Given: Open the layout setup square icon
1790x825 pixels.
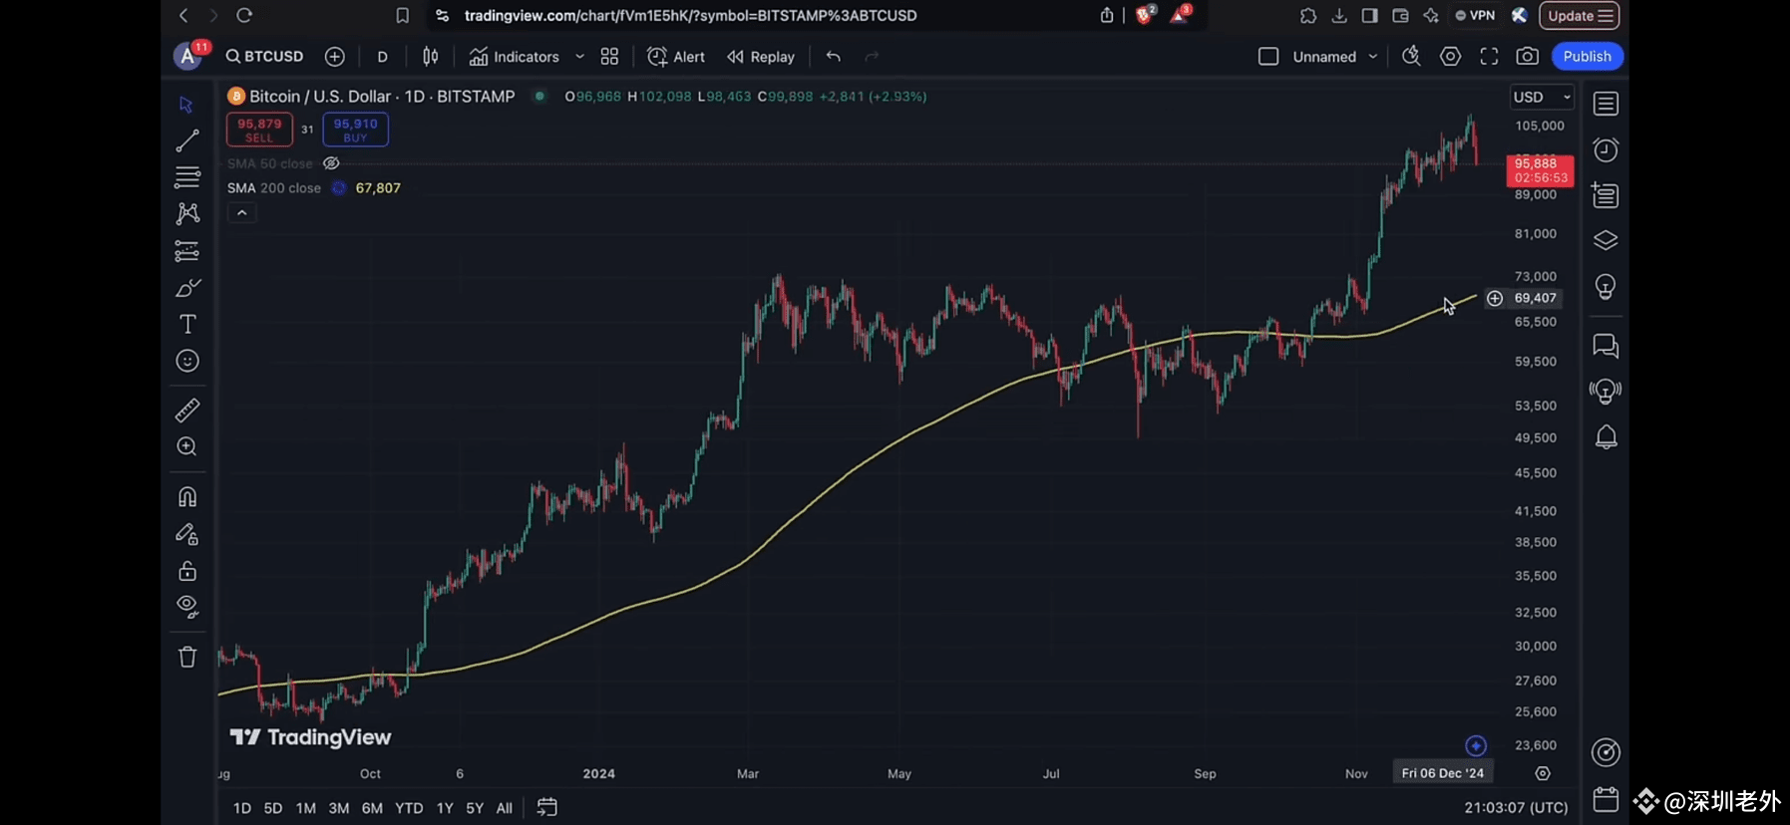Looking at the screenshot, I should [1268, 57].
